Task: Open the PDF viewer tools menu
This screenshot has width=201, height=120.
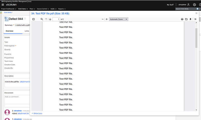Action: coord(195,19)
